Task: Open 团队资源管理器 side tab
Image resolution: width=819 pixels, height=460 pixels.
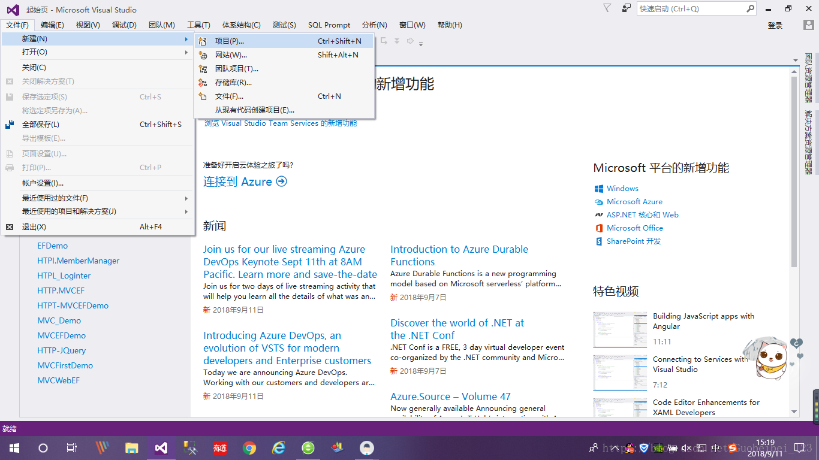Action: click(809, 78)
